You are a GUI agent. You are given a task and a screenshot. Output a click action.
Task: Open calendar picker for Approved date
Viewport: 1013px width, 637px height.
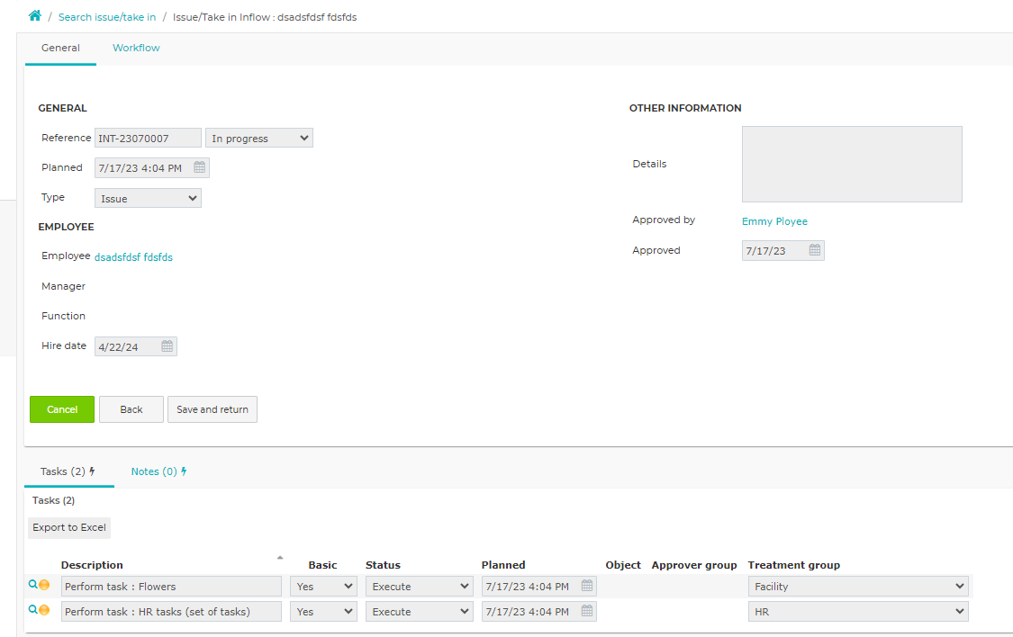pos(815,250)
